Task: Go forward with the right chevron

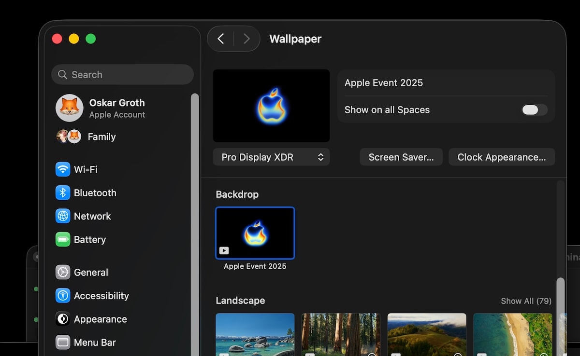Action: [246, 39]
